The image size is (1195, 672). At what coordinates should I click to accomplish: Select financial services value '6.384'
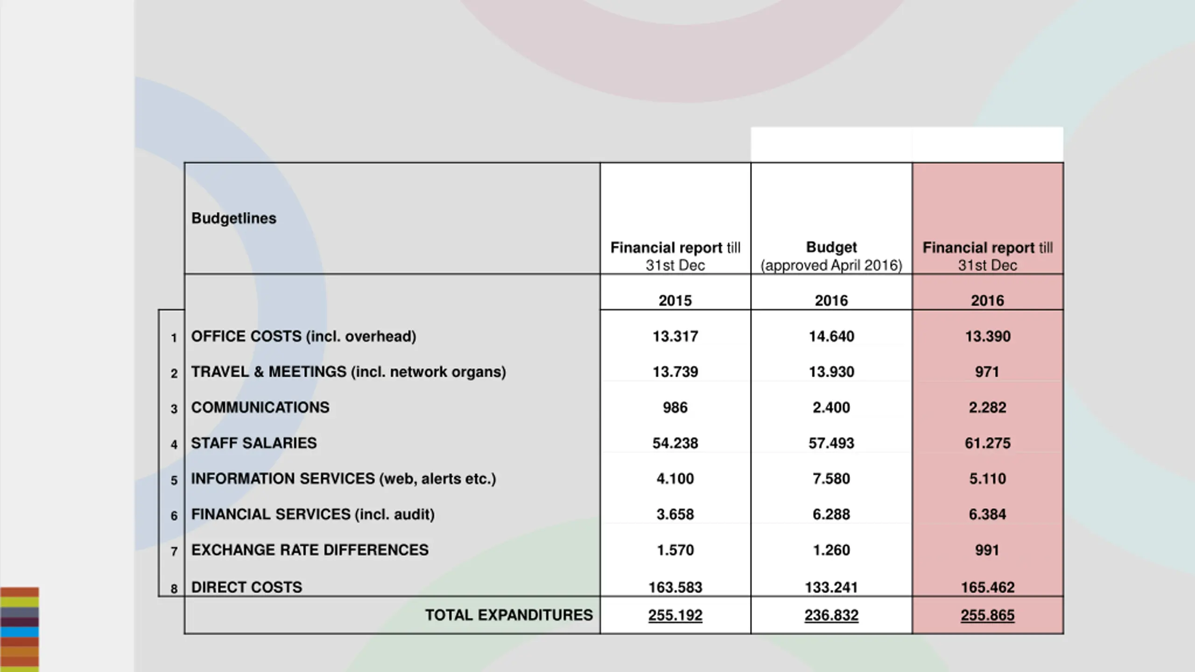(988, 514)
